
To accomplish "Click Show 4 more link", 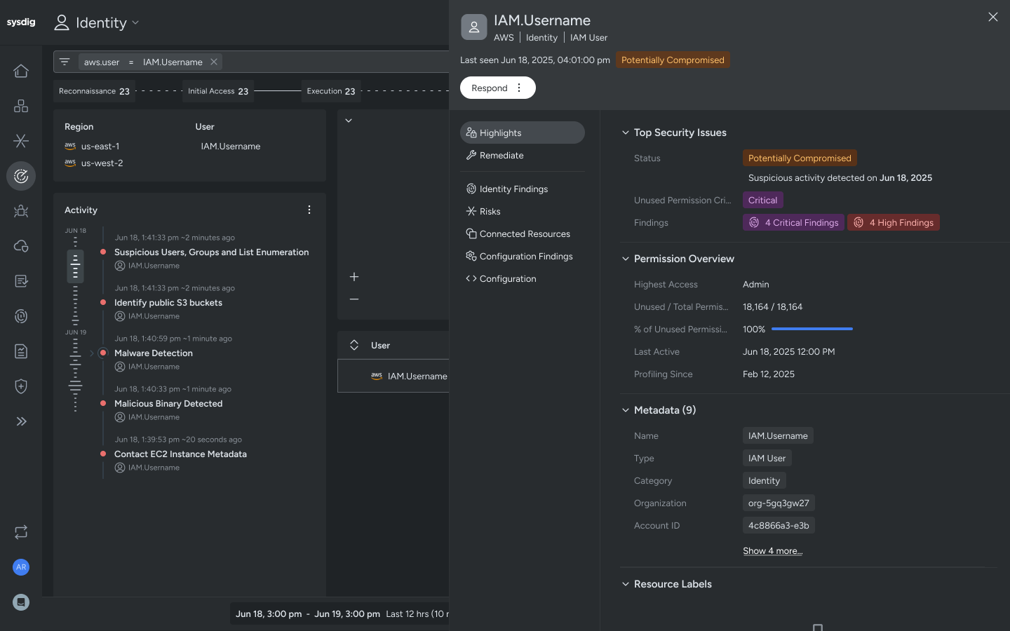I will 772,550.
